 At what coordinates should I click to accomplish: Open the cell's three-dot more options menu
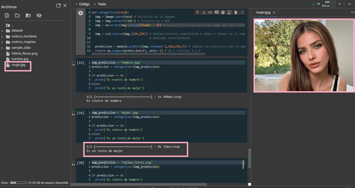242,12
